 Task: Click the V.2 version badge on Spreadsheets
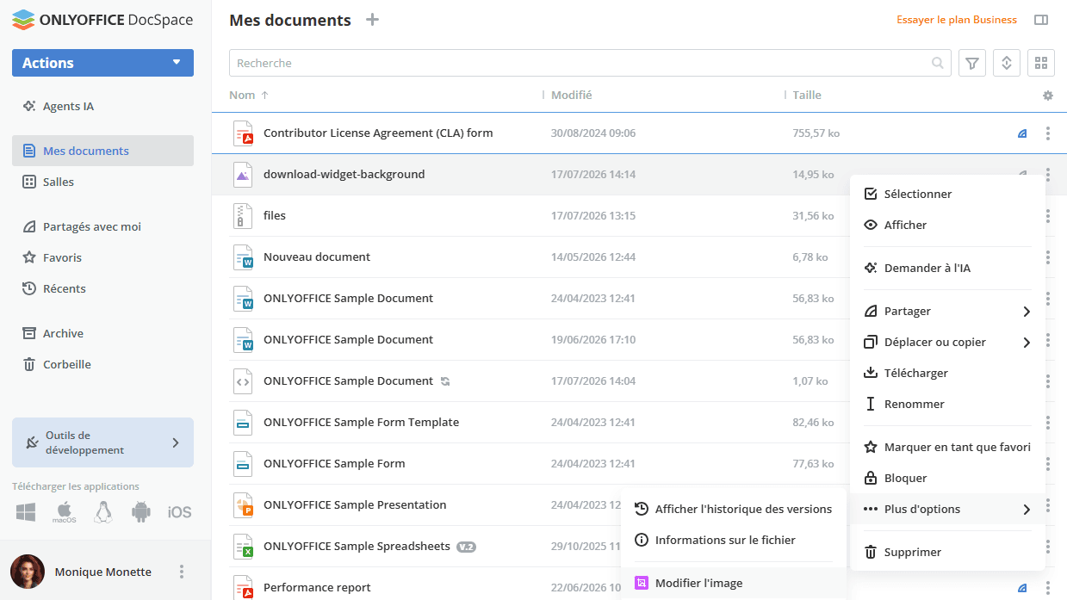coord(466,547)
